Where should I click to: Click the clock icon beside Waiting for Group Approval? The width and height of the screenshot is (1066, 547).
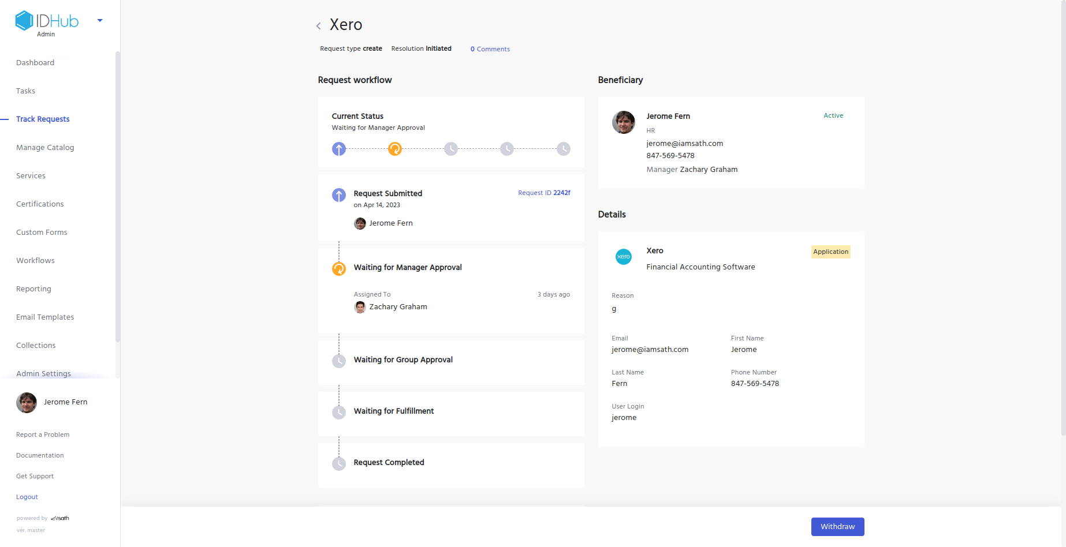(339, 361)
